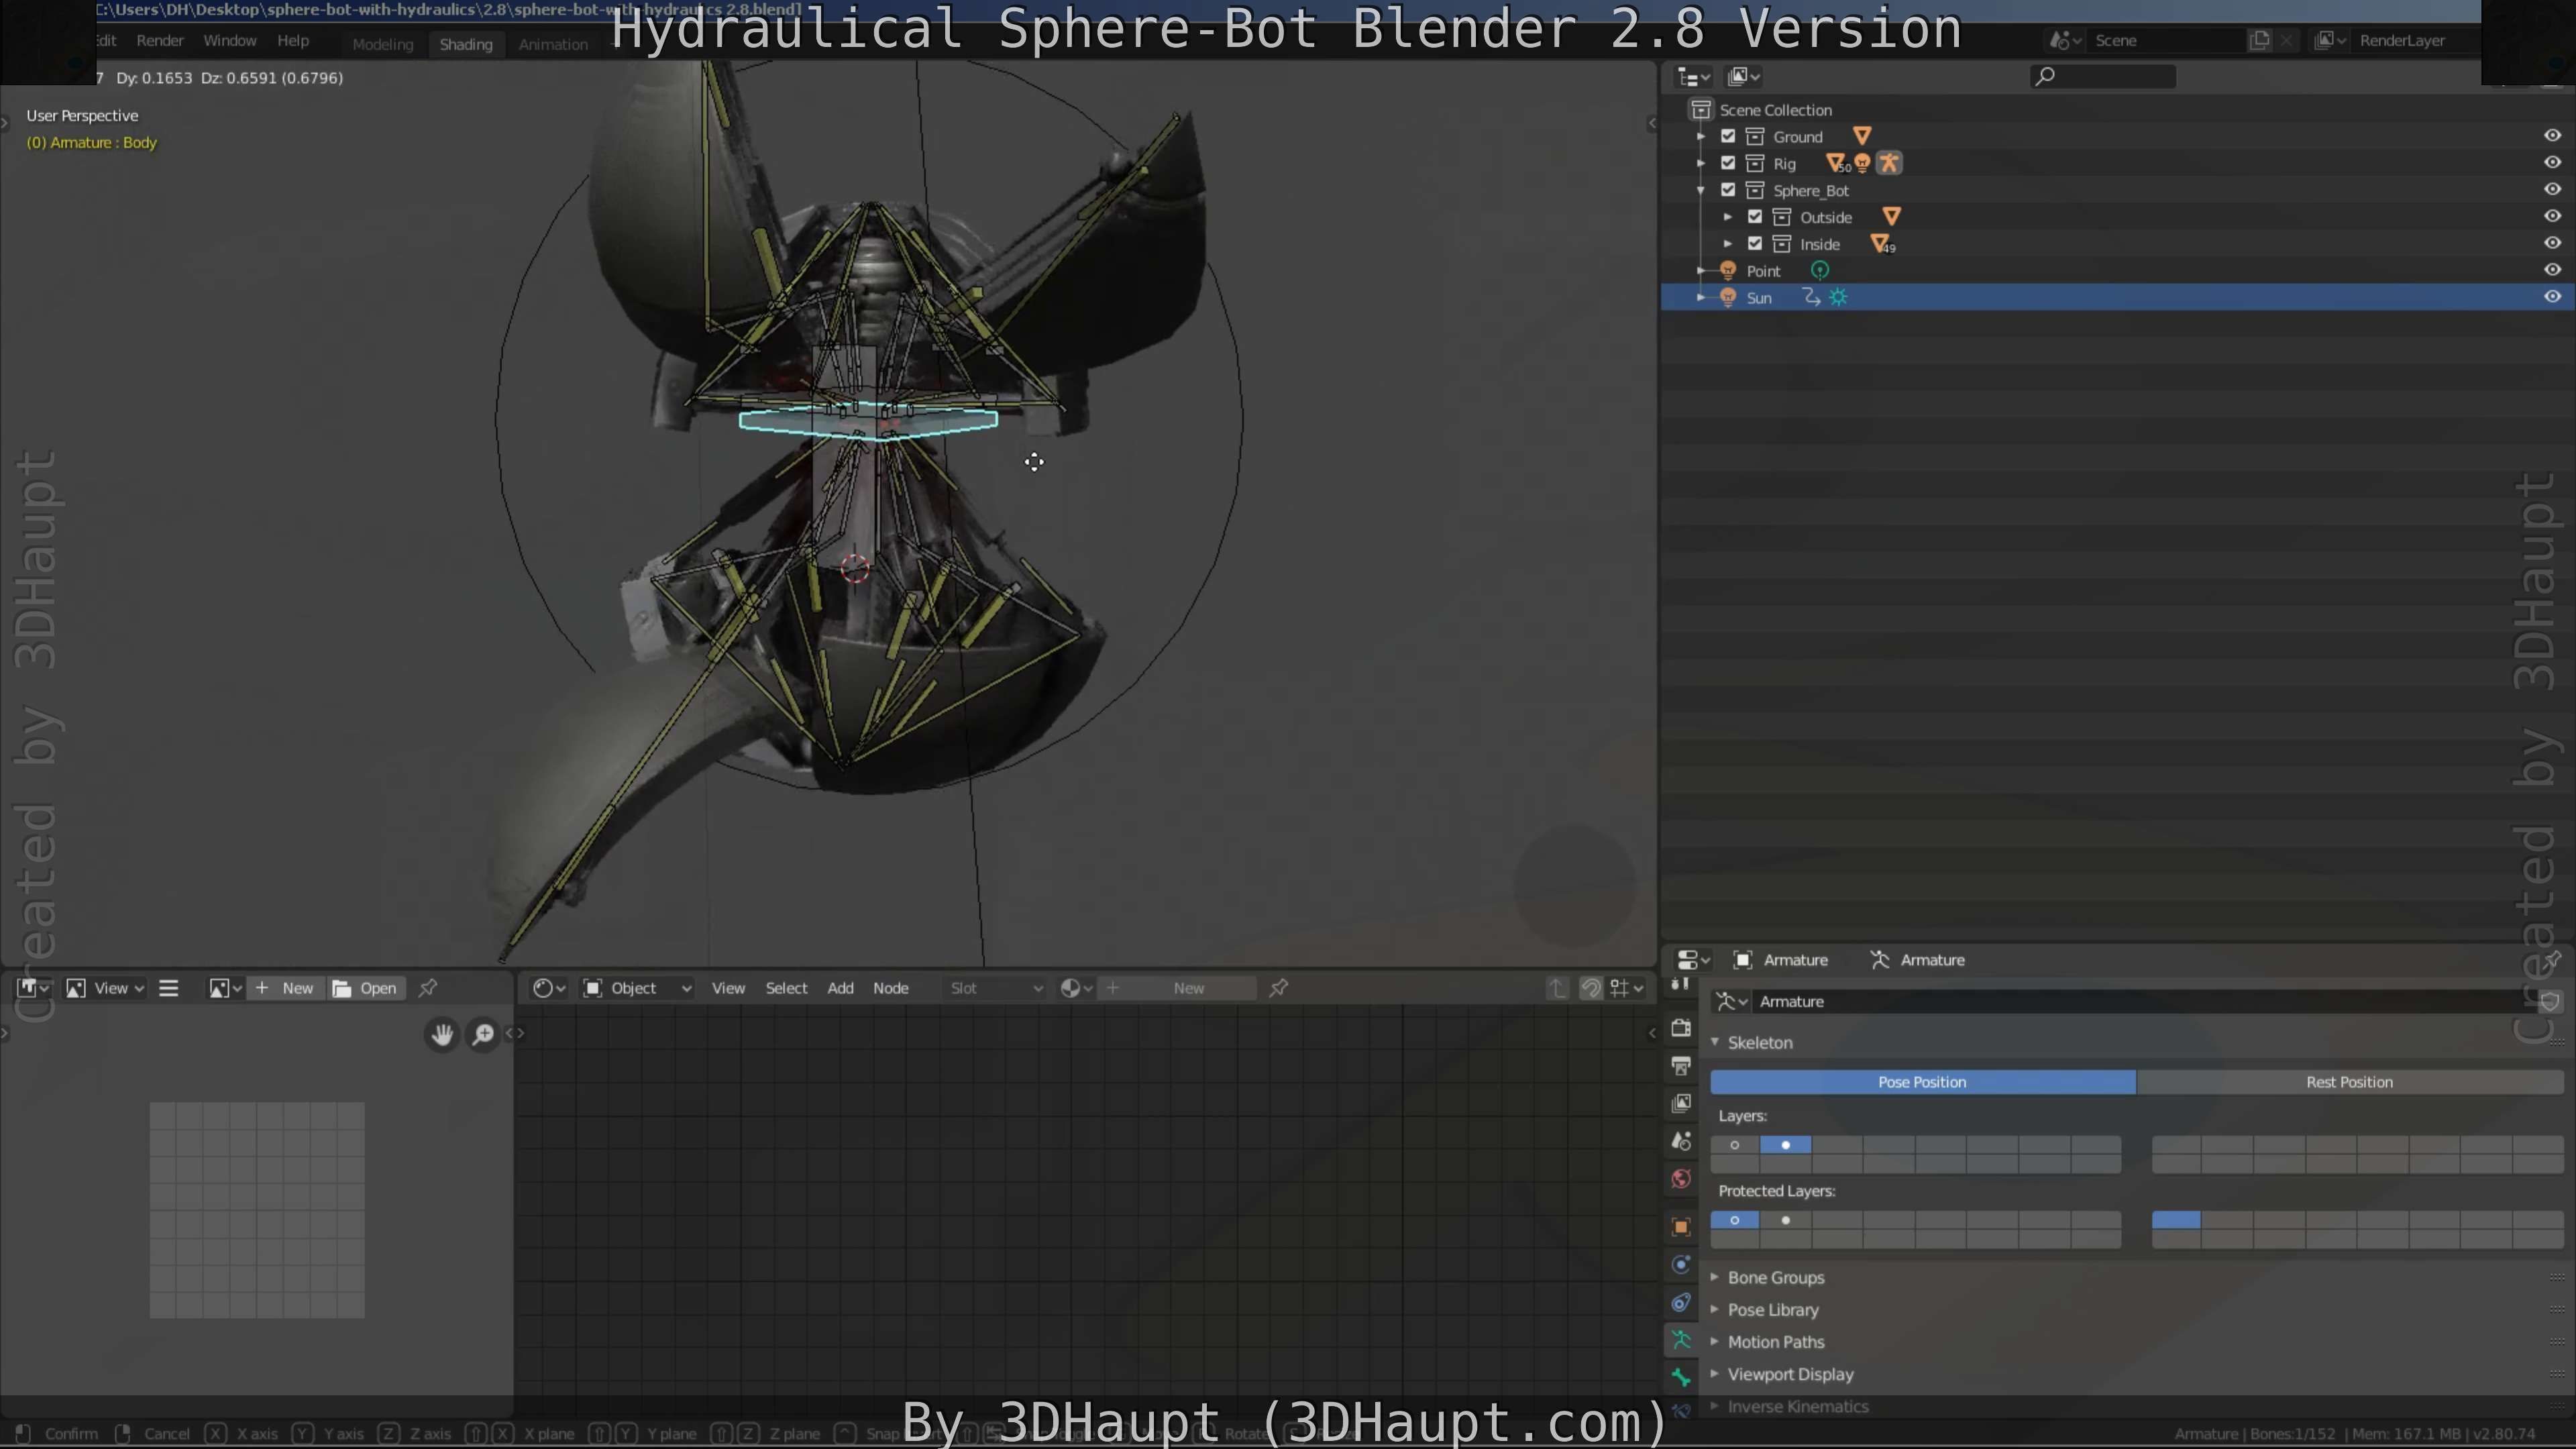Uncheck the Ground collection checkbox
The width and height of the screenshot is (2576, 1449).
[x=1728, y=136]
